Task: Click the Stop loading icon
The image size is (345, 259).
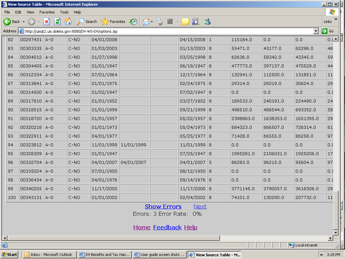Action: (47, 22)
